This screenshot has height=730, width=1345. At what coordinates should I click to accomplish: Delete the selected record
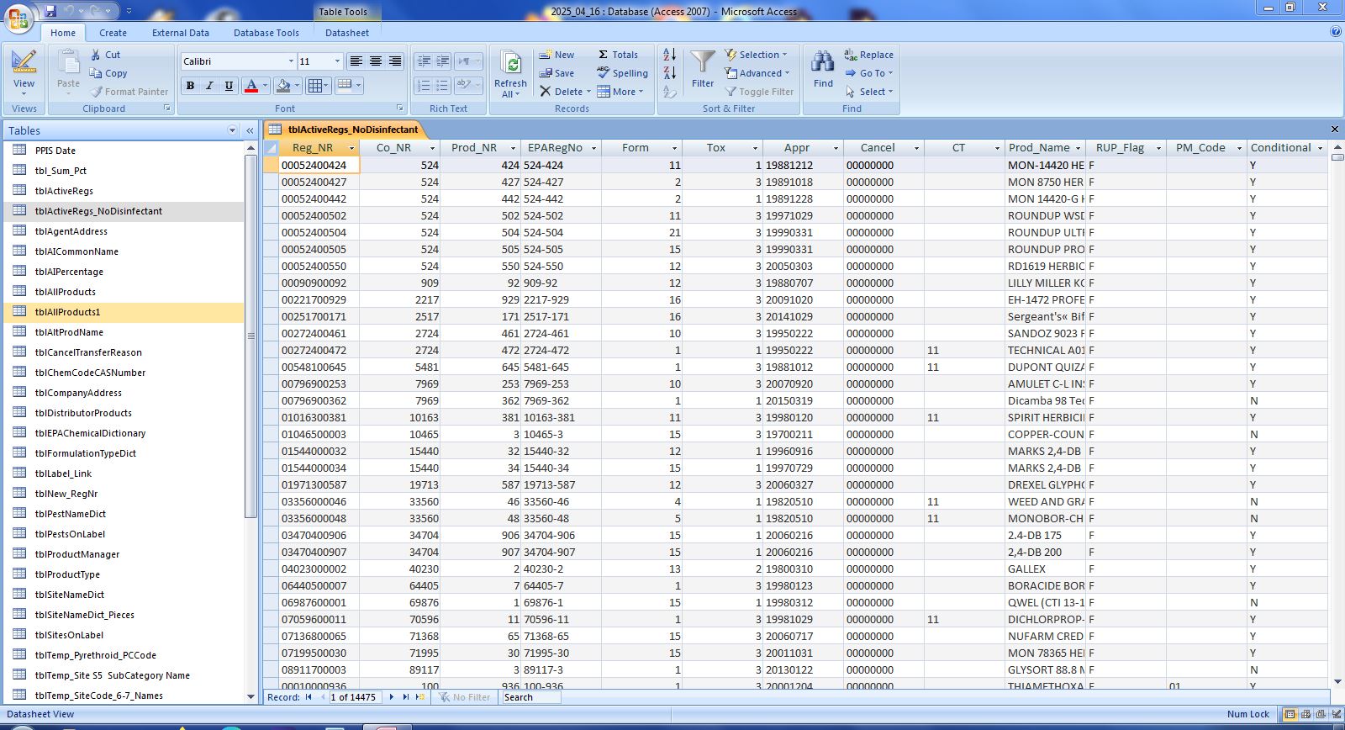pyautogui.click(x=565, y=92)
